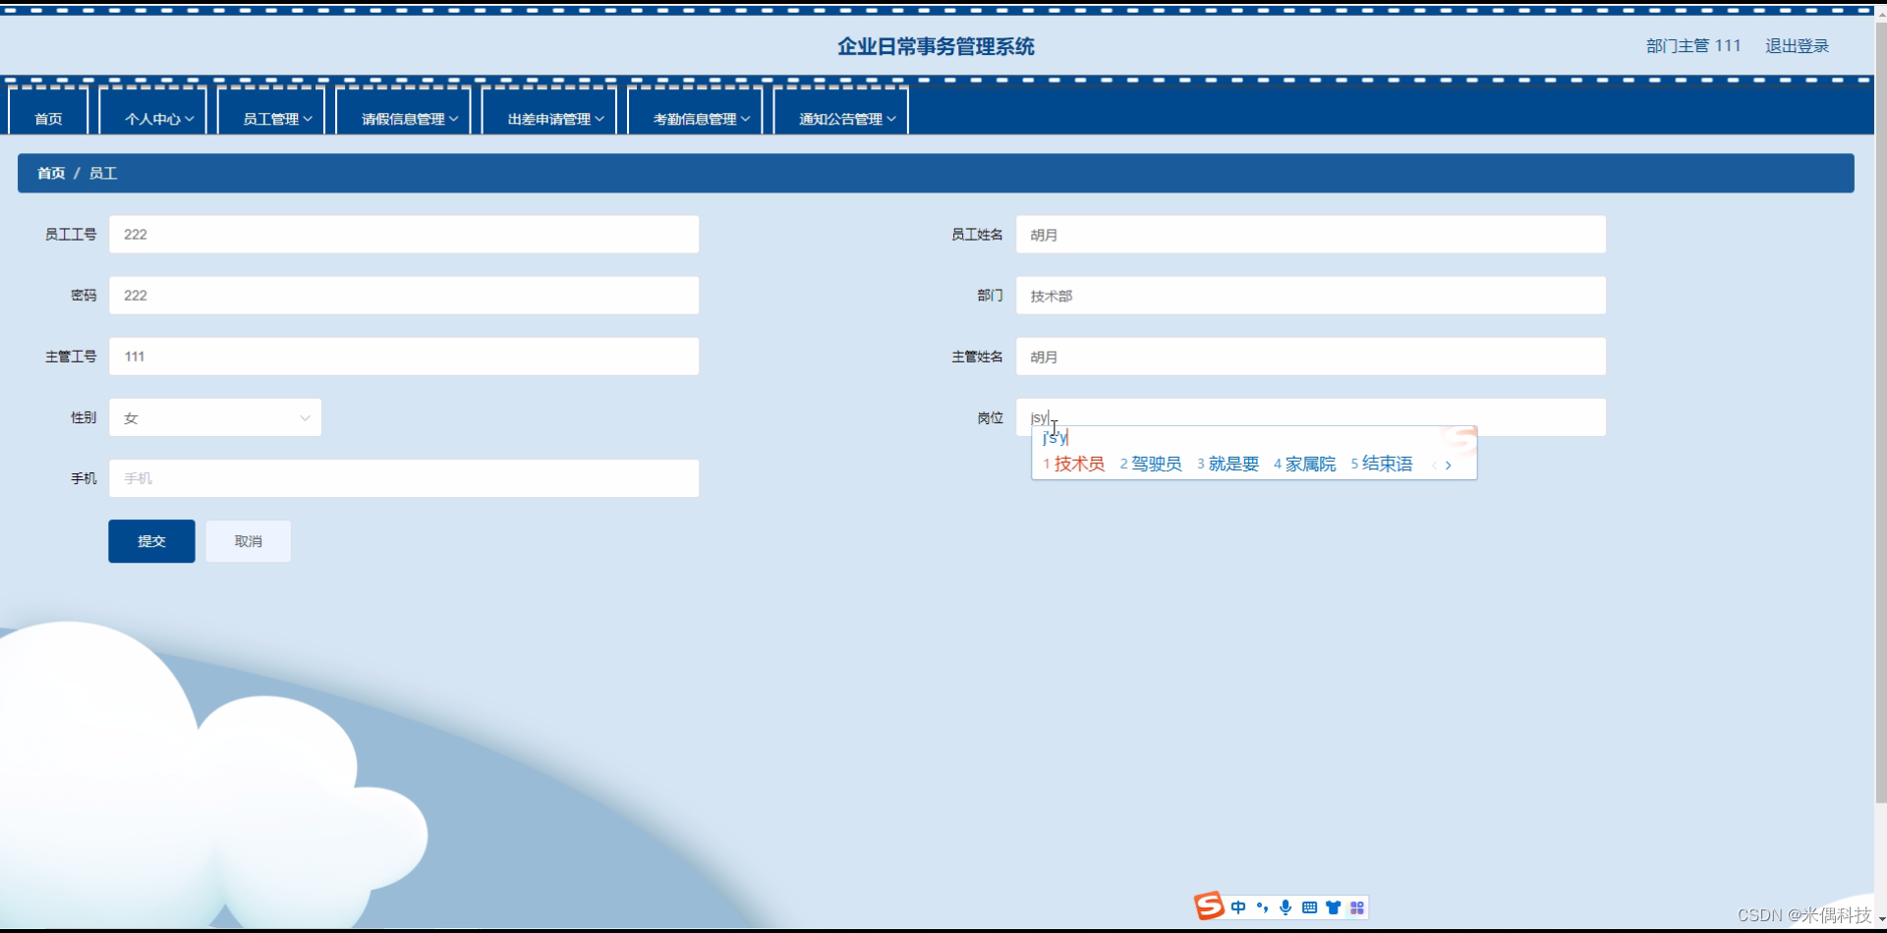Focus the 员工姓名 input field
Viewport: 1887px width, 933px height.
coord(1311,235)
